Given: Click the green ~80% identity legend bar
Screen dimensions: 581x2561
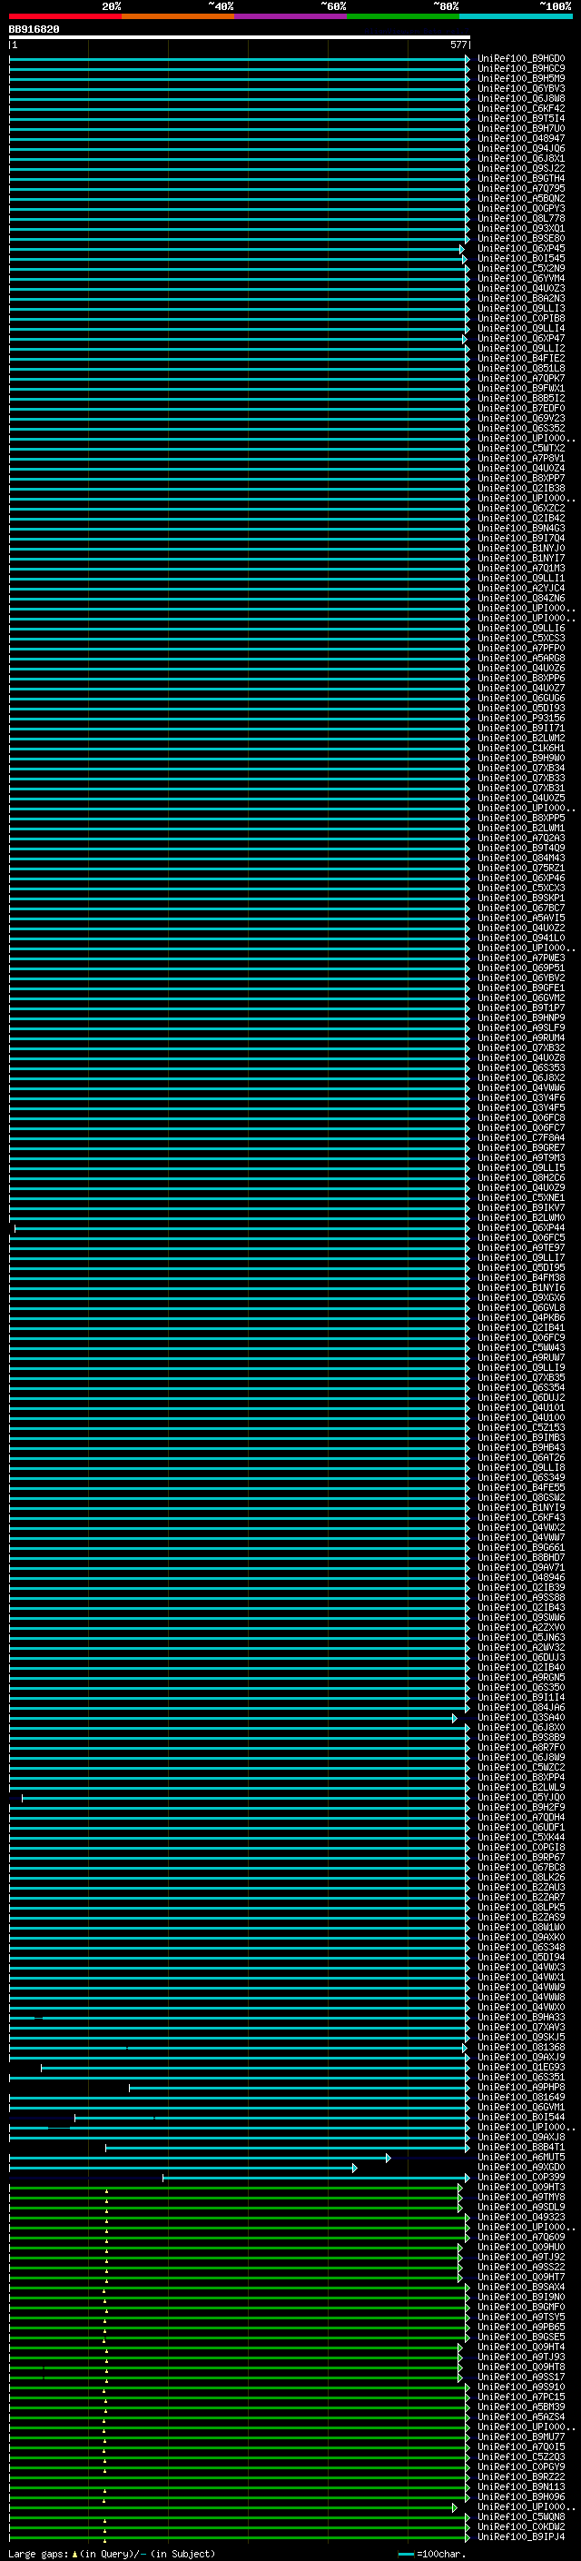Looking at the screenshot, I should [403, 16].
